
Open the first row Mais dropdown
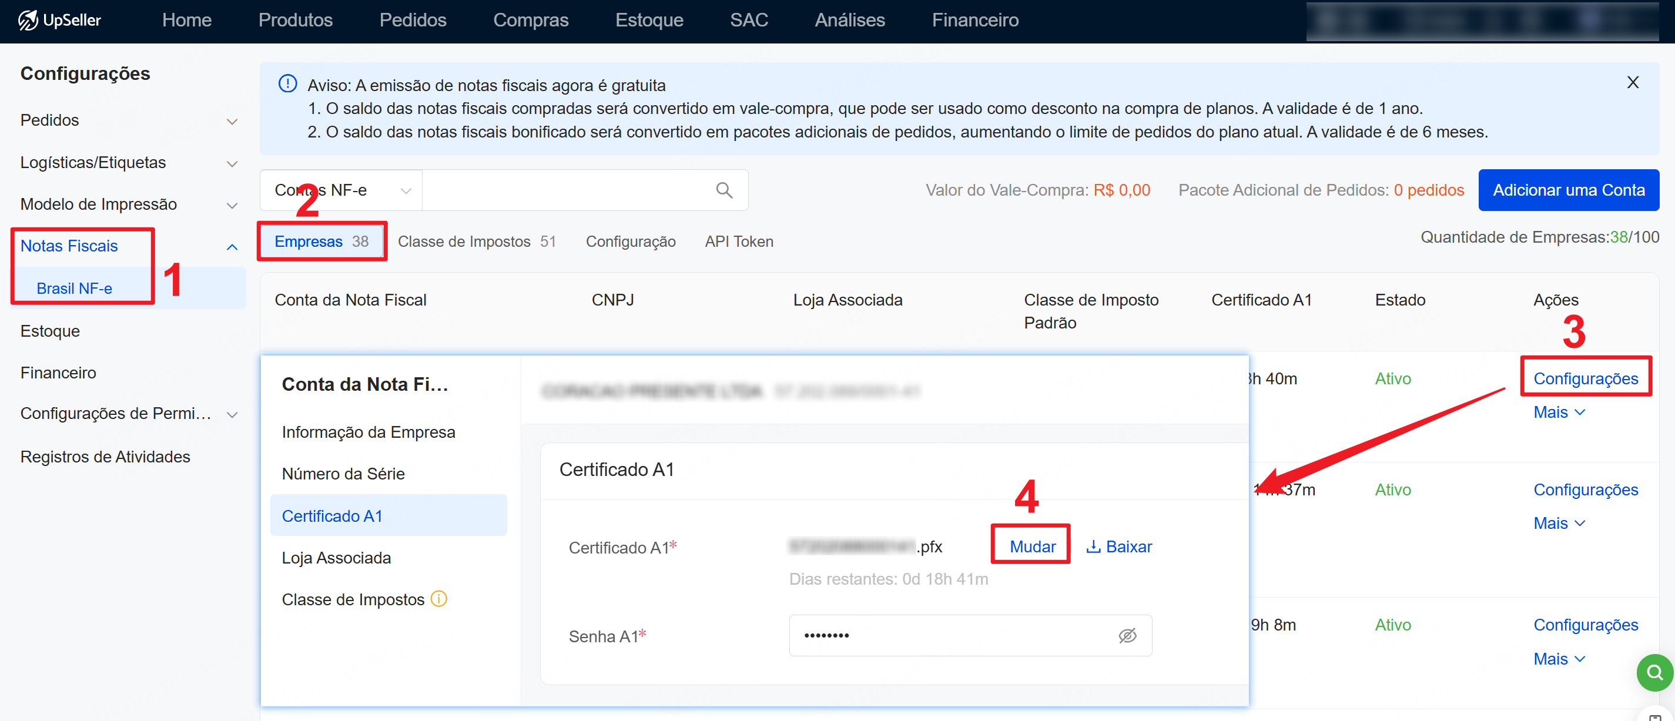(1559, 412)
